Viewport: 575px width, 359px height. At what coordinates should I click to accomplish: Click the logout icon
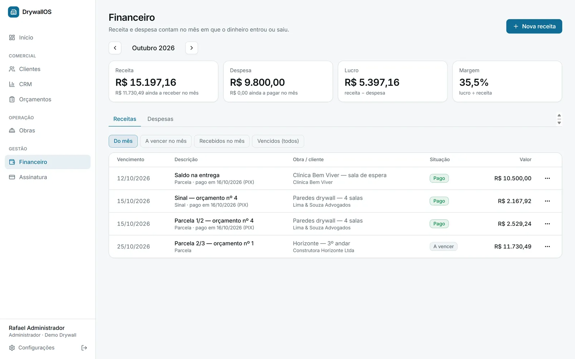(84, 348)
